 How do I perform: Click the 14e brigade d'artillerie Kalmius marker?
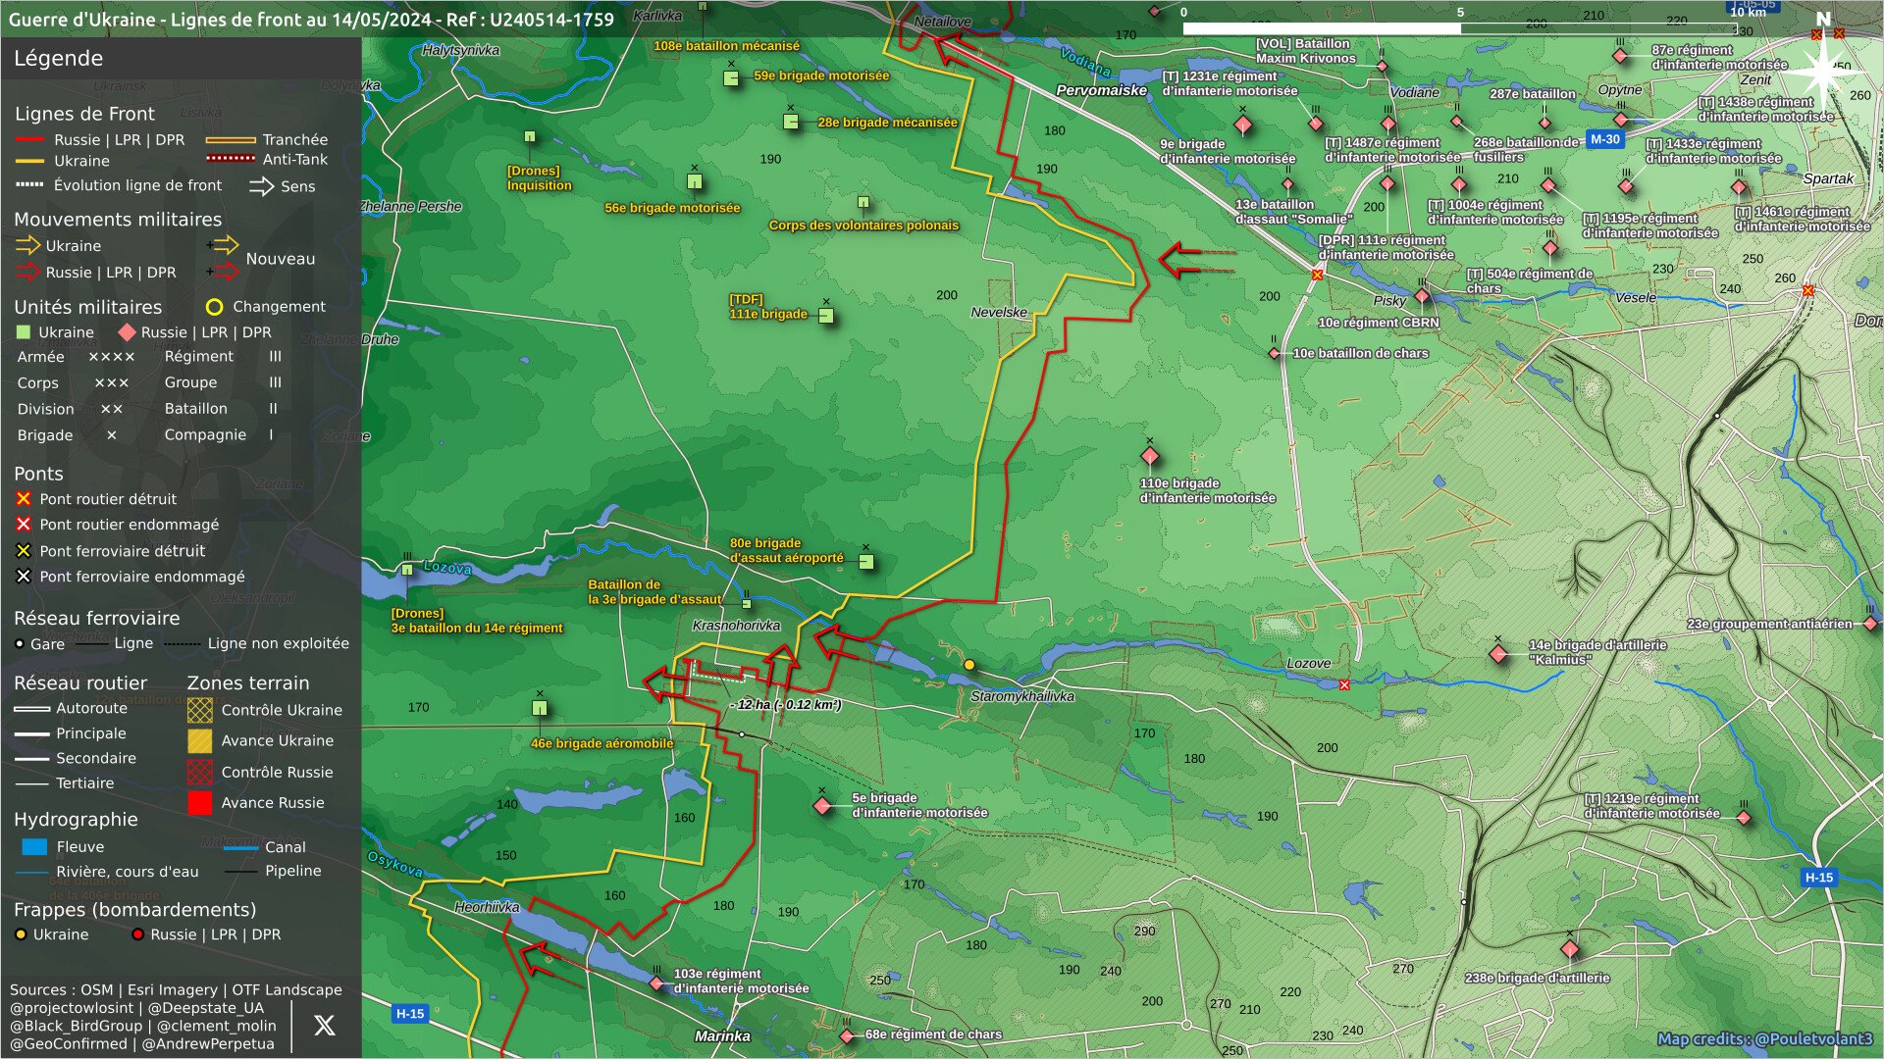(x=1498, y=653)
